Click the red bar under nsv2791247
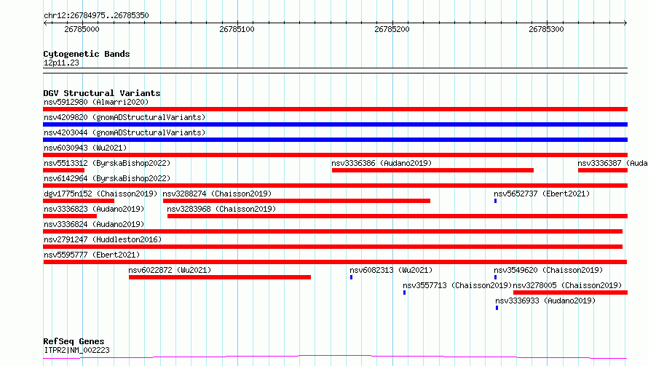648x366 pixels. click(333, 247)
